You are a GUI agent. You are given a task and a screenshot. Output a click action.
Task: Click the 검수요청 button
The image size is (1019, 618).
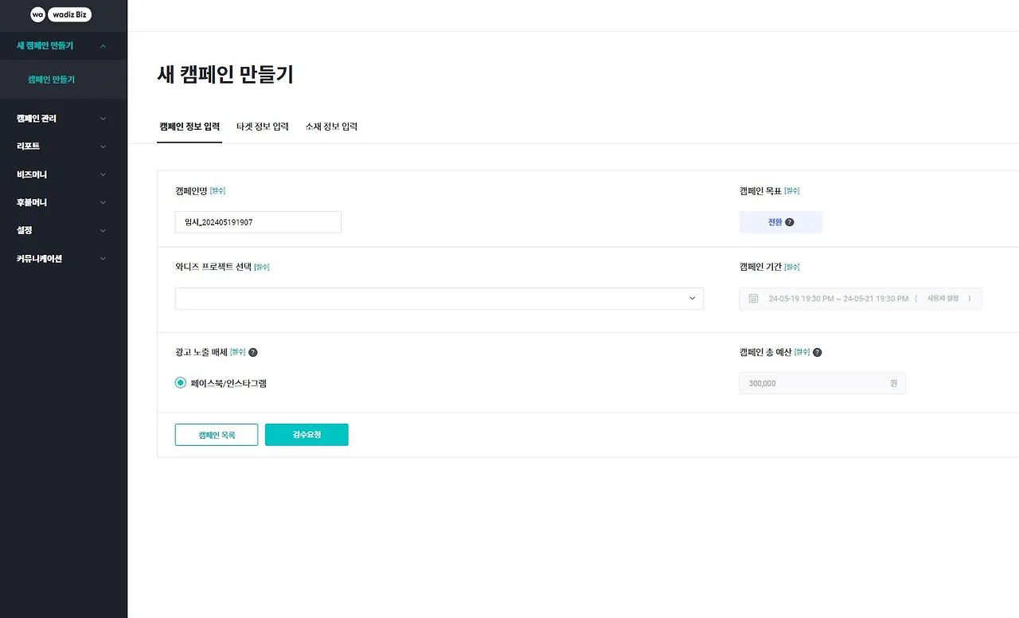click(x=306, y=435)
